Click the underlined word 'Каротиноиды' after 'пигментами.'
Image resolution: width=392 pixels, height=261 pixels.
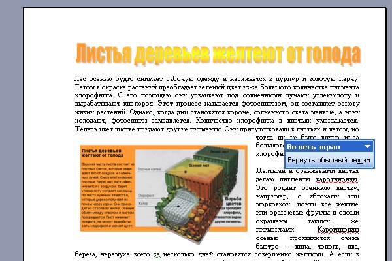pyautogui.click(x=338, y=229)
